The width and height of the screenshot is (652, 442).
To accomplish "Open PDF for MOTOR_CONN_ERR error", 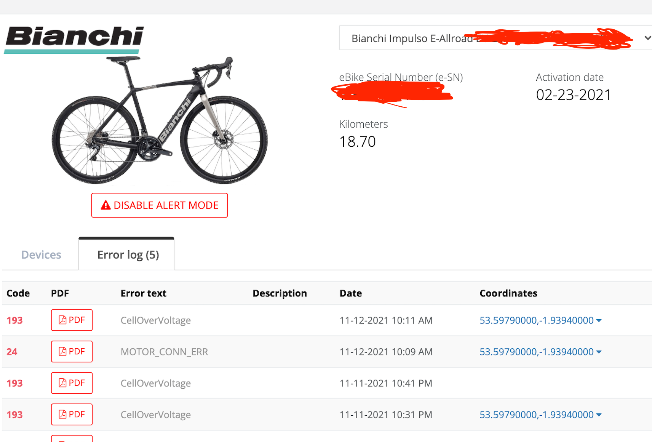I will [72, 351].
